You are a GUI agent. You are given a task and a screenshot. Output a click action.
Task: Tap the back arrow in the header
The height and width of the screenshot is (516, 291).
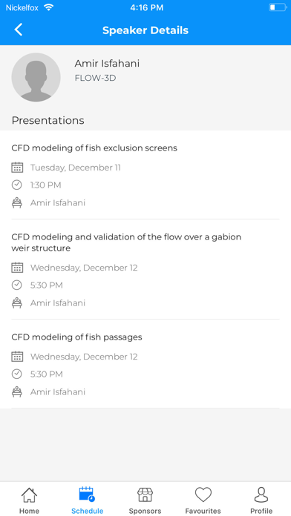coord(19,30)
